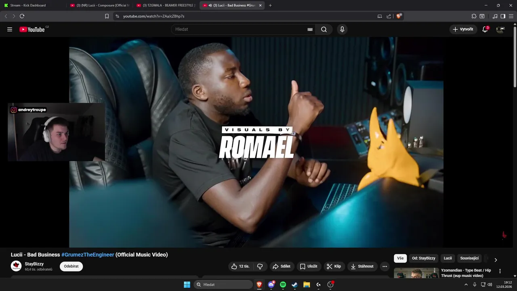This screenshot has width=517, height=291.
Task: Open the YouTube account avatar menu
Action: pos(500,29)
